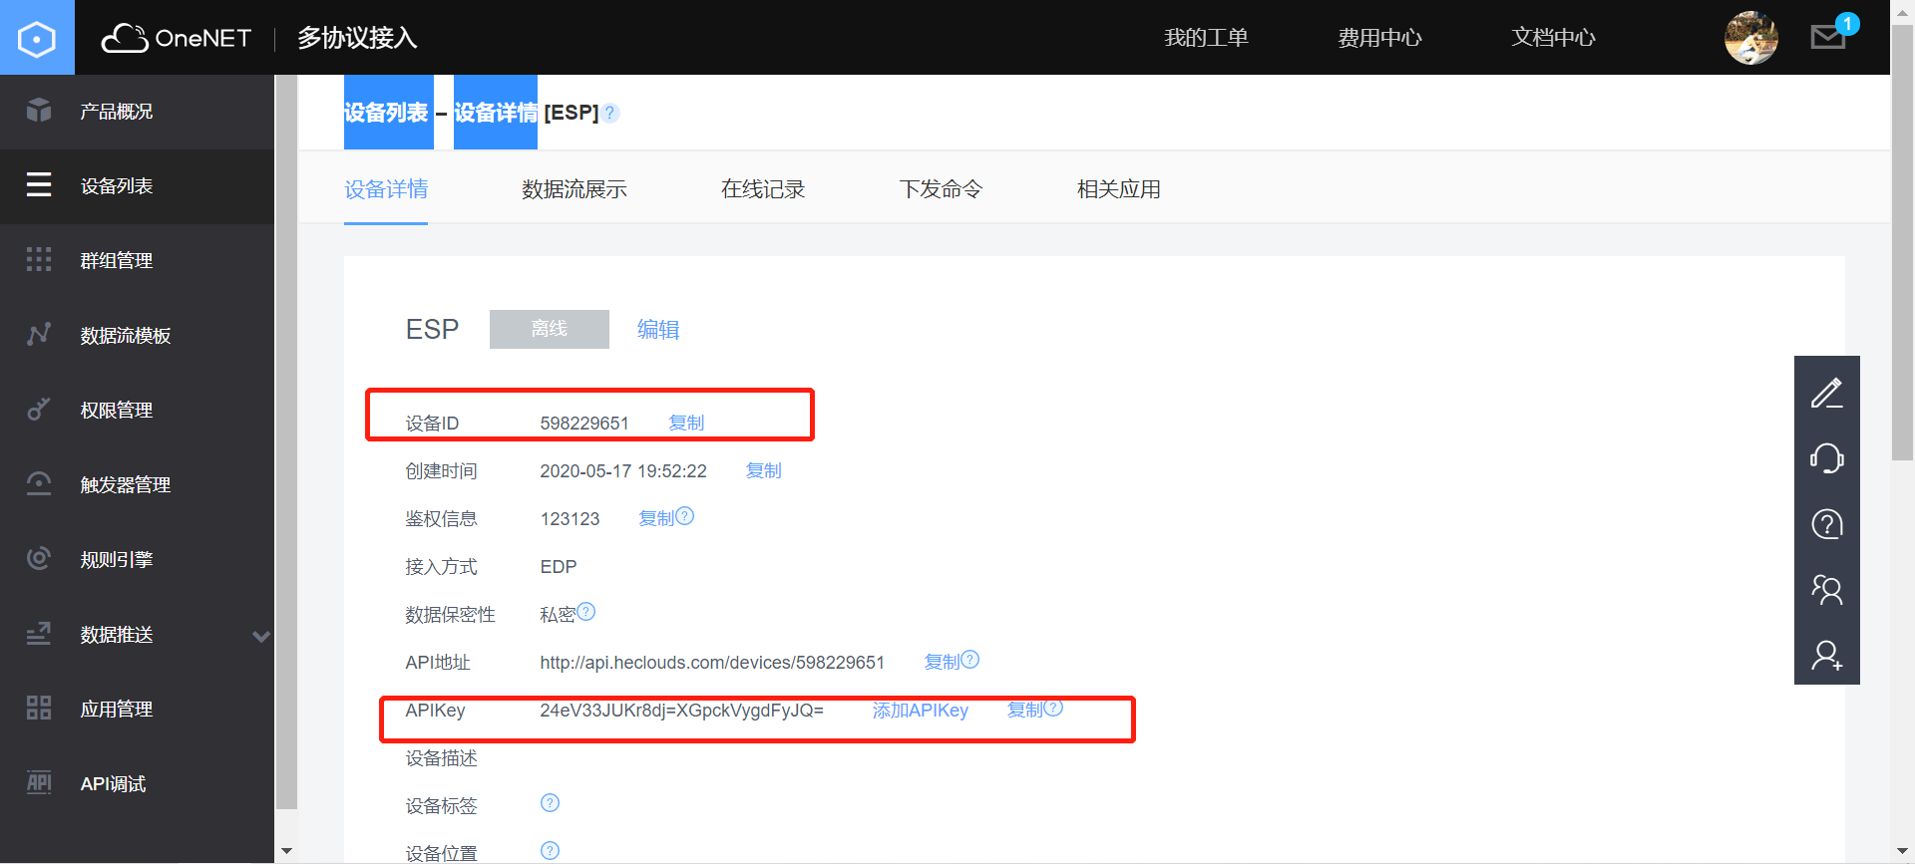Click the 离线 status button
The width and height of the screenshot is (1915, 864).
pos(550,329)
